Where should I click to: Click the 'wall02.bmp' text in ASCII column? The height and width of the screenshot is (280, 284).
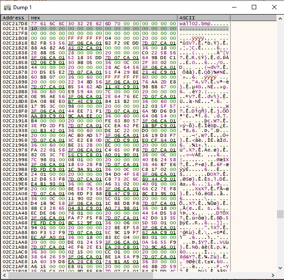(x=192, y=23)
